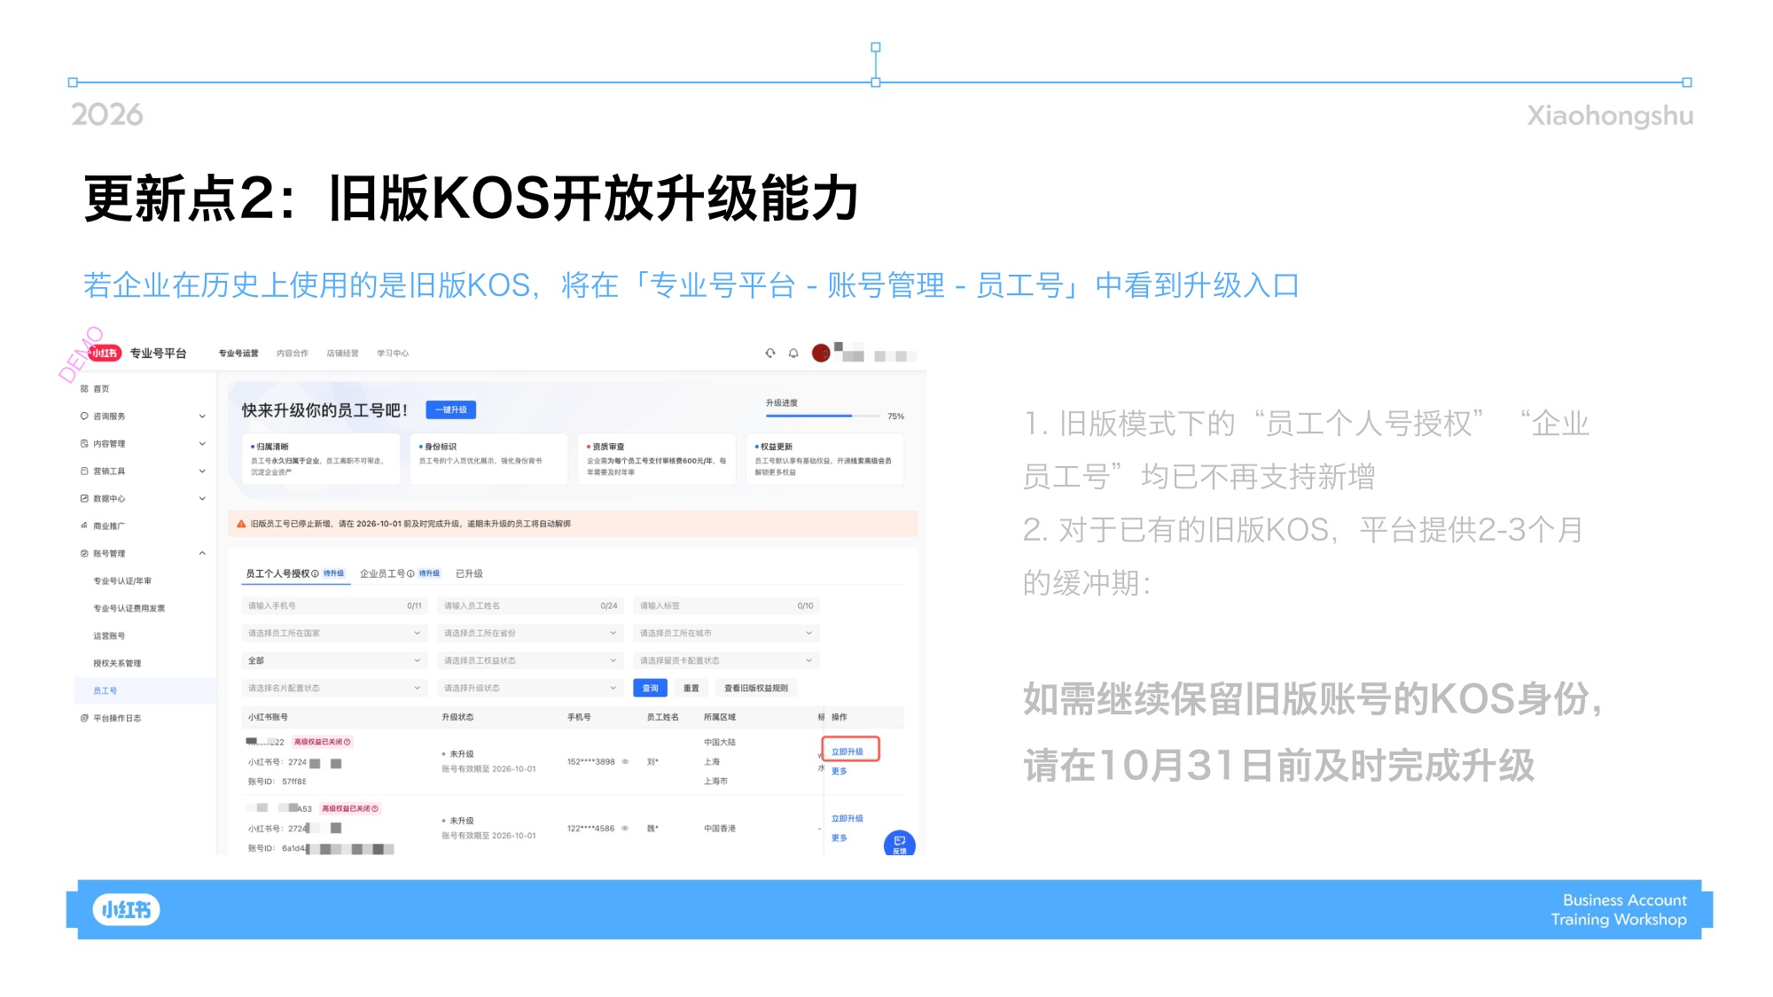The height and width of the screenshot is (997, 1773).
Task: Click the 账号管理 sidebar icon
Action: point(84,554)
